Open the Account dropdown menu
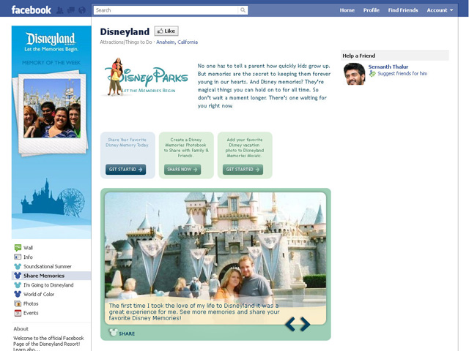469x351 pixels. tap(440, 10)
